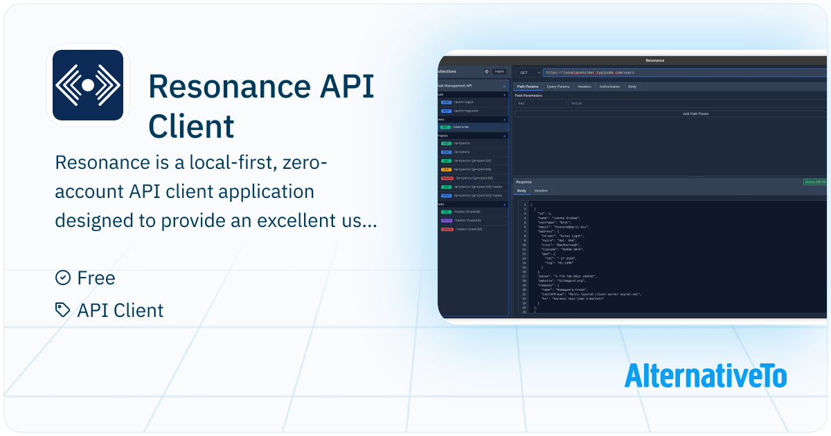Select the PATCH /tasks/{taskId} request

tap(473, 221)
